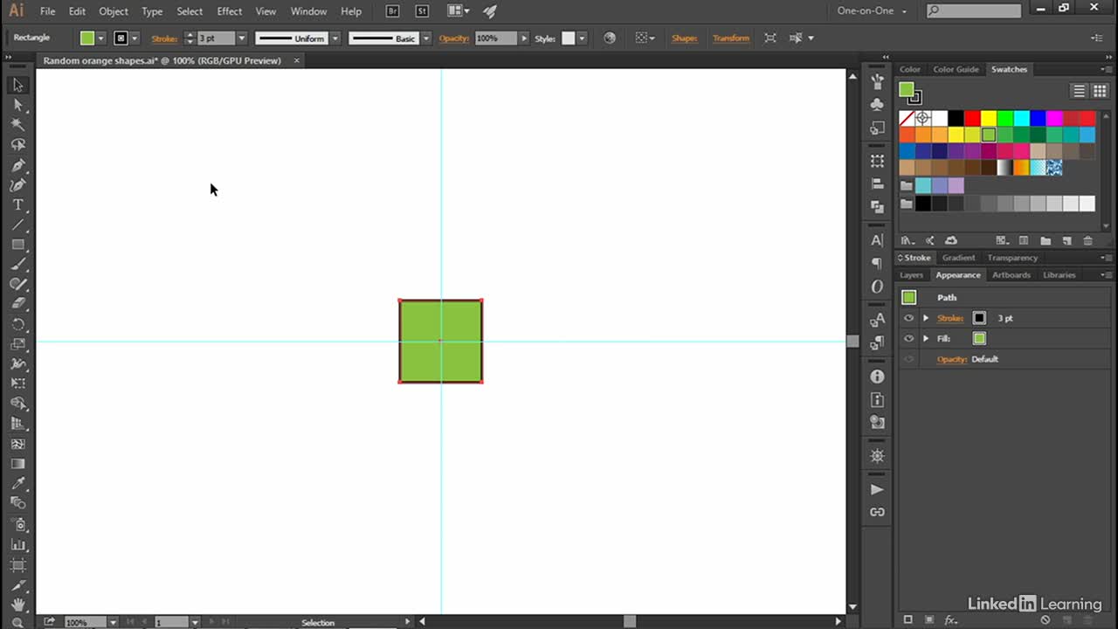Screen dimensions: 1118x629
Task: Expand the Fill row in Appearance
Action: pyautogui.click(x=926, y=338)
